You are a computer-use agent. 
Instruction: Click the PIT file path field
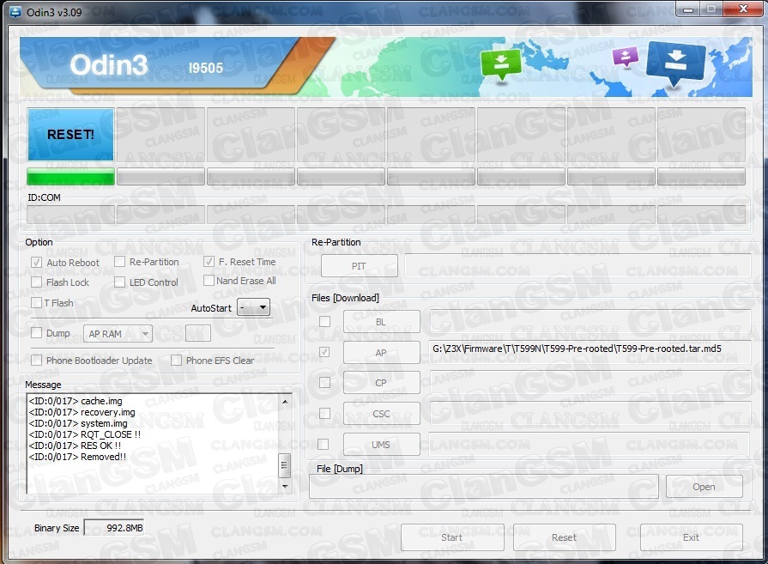coord(578,265)
